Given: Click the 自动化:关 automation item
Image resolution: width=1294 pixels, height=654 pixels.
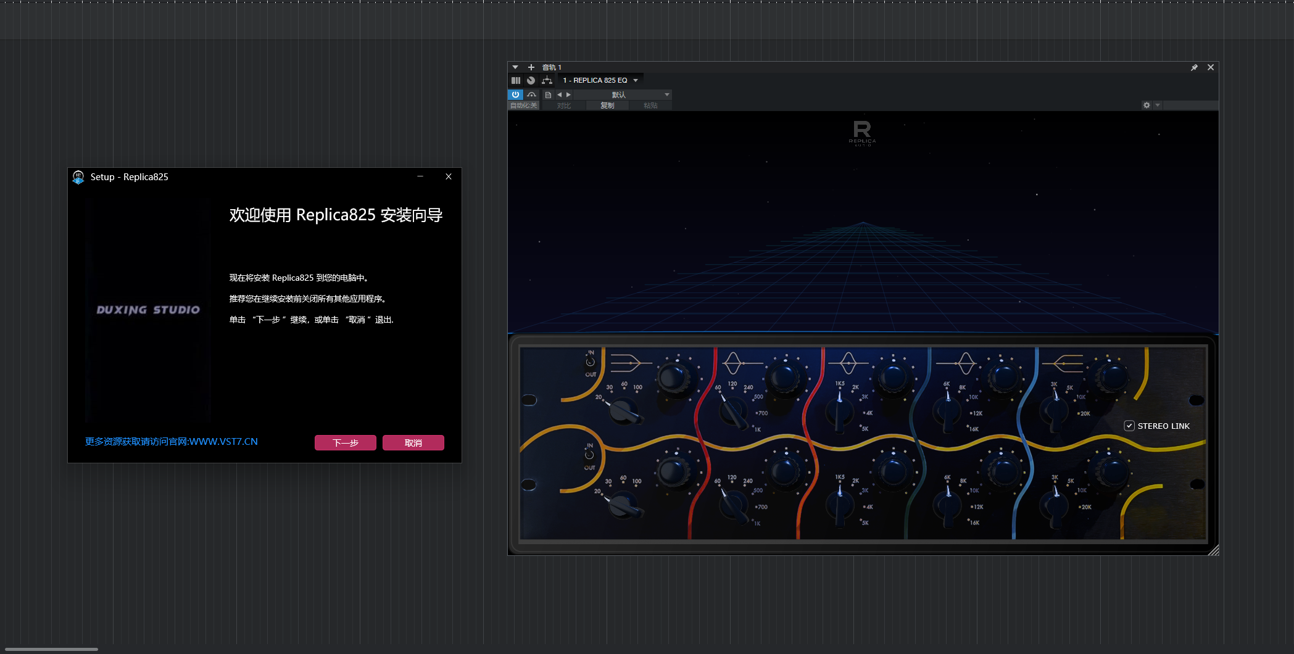Looking at the screenshot, I should (523, 106).
